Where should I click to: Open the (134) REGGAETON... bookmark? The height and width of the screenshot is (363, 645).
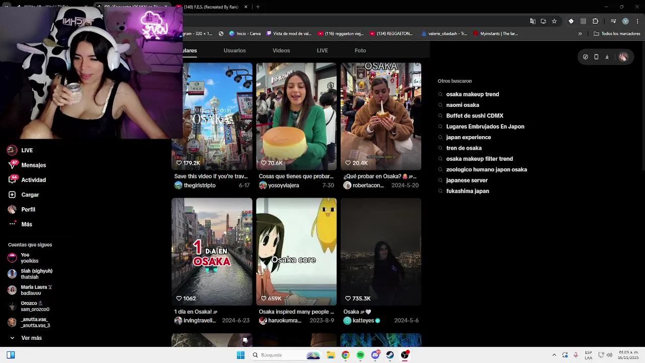(x=391, y=34)
